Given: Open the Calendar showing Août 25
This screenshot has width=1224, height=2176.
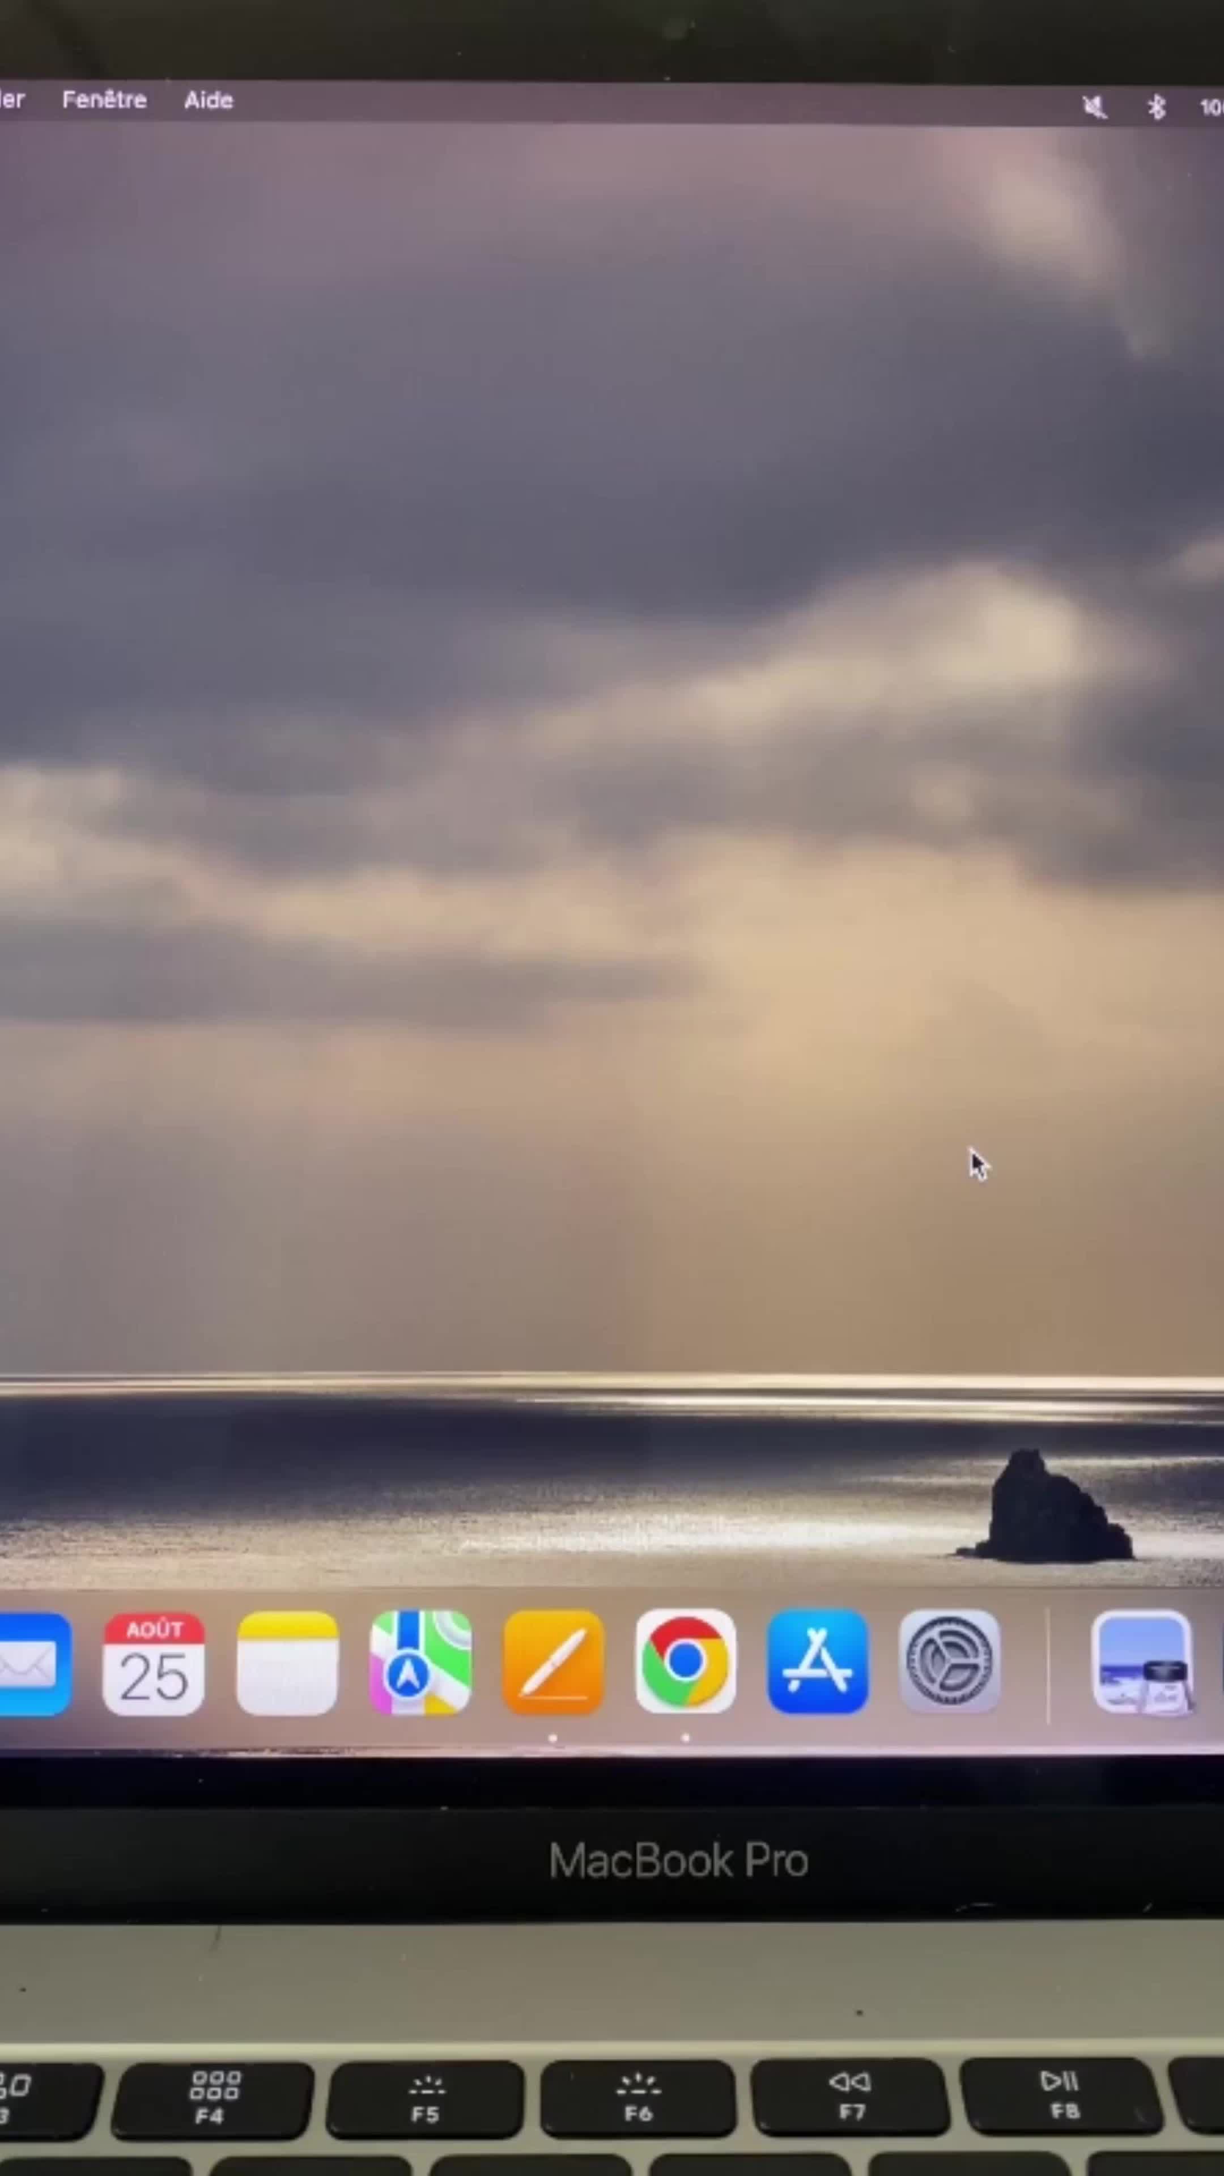Looking at the screenshot, I should [154, 1664].
